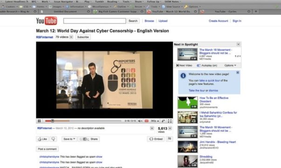Image resolution: width=281 pixels, height=168 pixels.
Task: Switch to Untitled Document browser tab
Action: 65,12
